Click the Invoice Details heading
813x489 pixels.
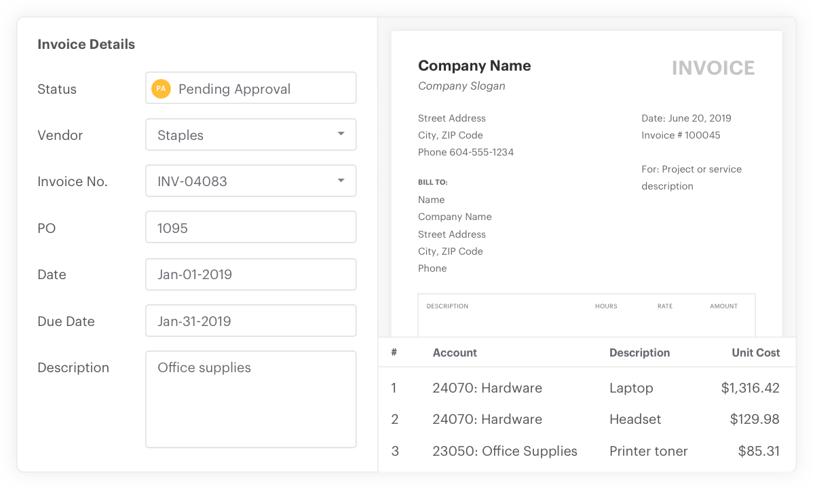tap(86, 44)
